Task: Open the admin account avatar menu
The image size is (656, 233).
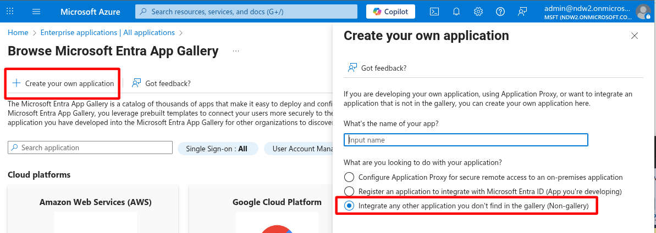Action: (643, 12)
